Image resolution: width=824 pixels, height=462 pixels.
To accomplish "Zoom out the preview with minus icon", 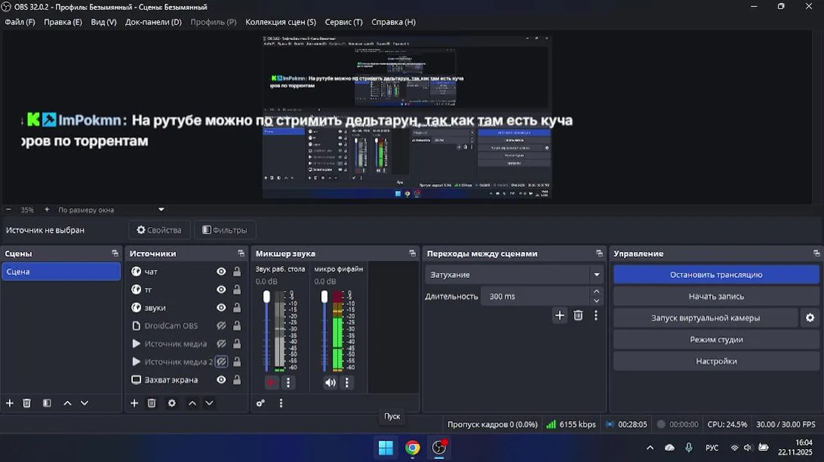I will pyautogui.click(x=8, y=210).
